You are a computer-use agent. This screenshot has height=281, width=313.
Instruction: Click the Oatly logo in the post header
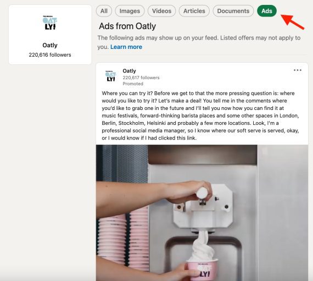111,76
